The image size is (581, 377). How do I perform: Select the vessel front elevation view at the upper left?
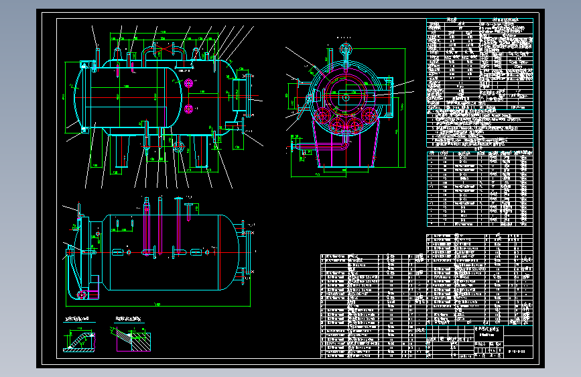pyautogui.click(x=163, y=107)
